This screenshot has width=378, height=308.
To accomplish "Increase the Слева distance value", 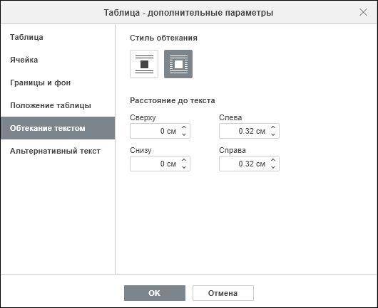I will click(x=273, y=127).
